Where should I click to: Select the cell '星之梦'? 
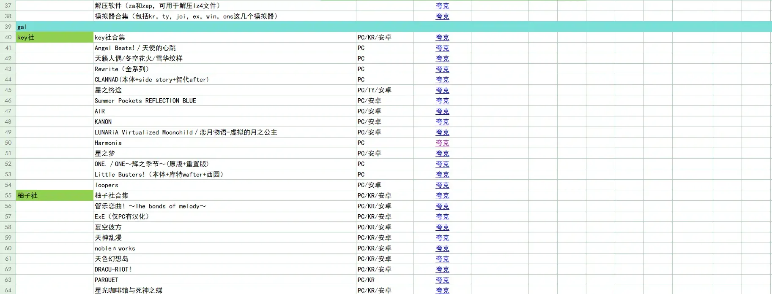pyautogui.click(x=224, y=153)
